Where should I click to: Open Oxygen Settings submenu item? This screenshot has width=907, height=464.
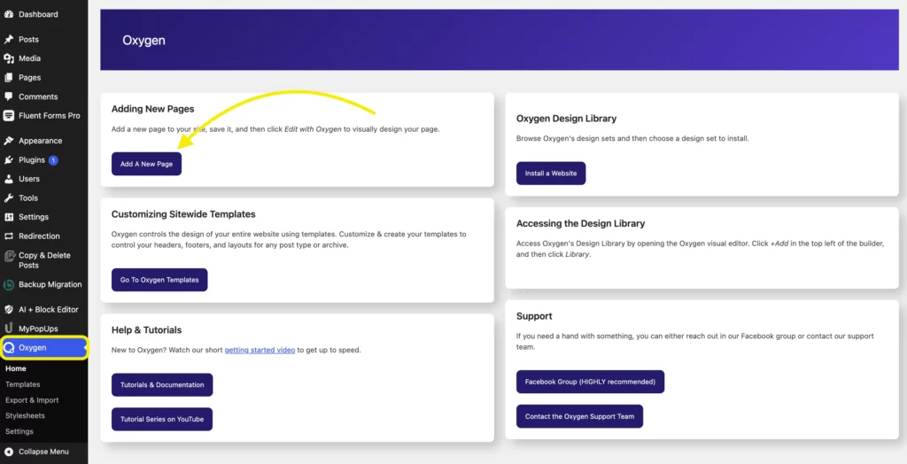(19, 431)
